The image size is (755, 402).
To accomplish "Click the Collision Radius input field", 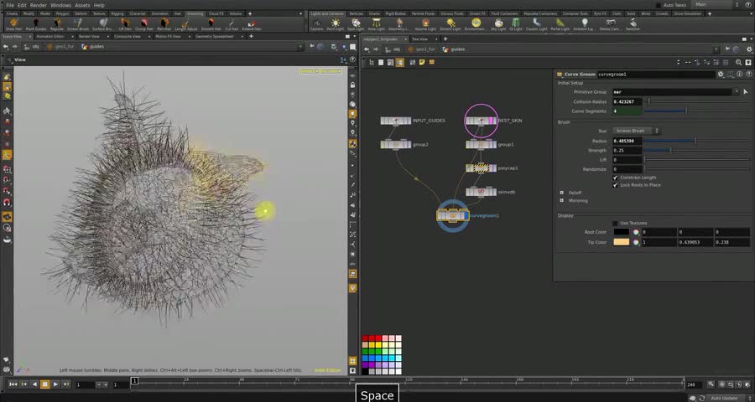I will pos(627,101).
